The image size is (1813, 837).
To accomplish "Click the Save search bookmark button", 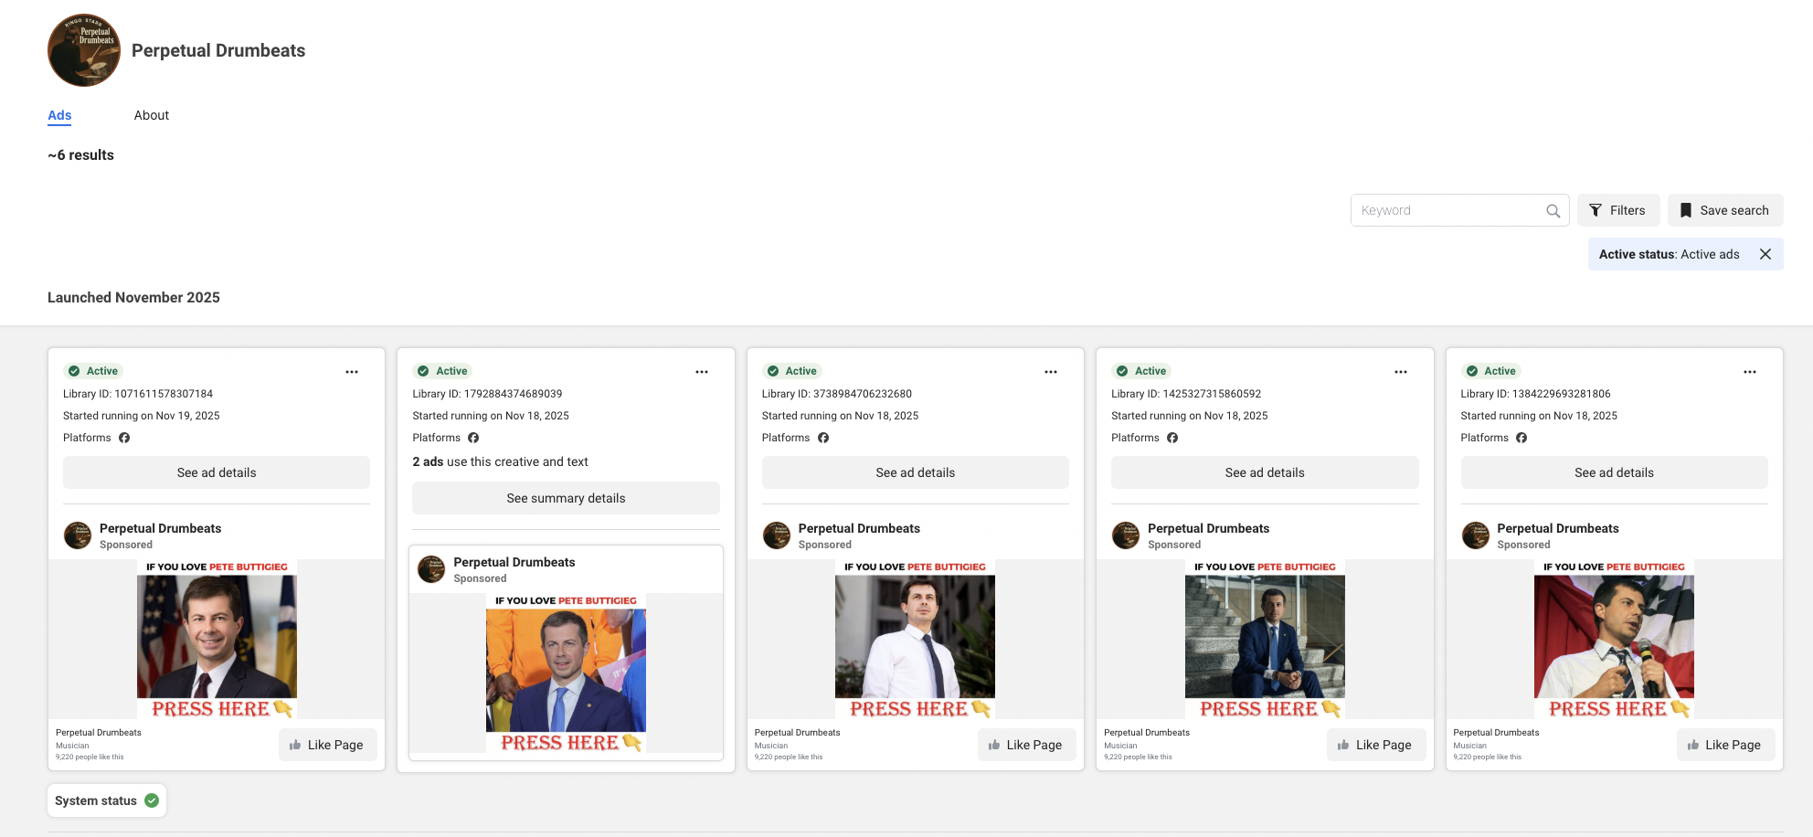I will [1724, 210].
